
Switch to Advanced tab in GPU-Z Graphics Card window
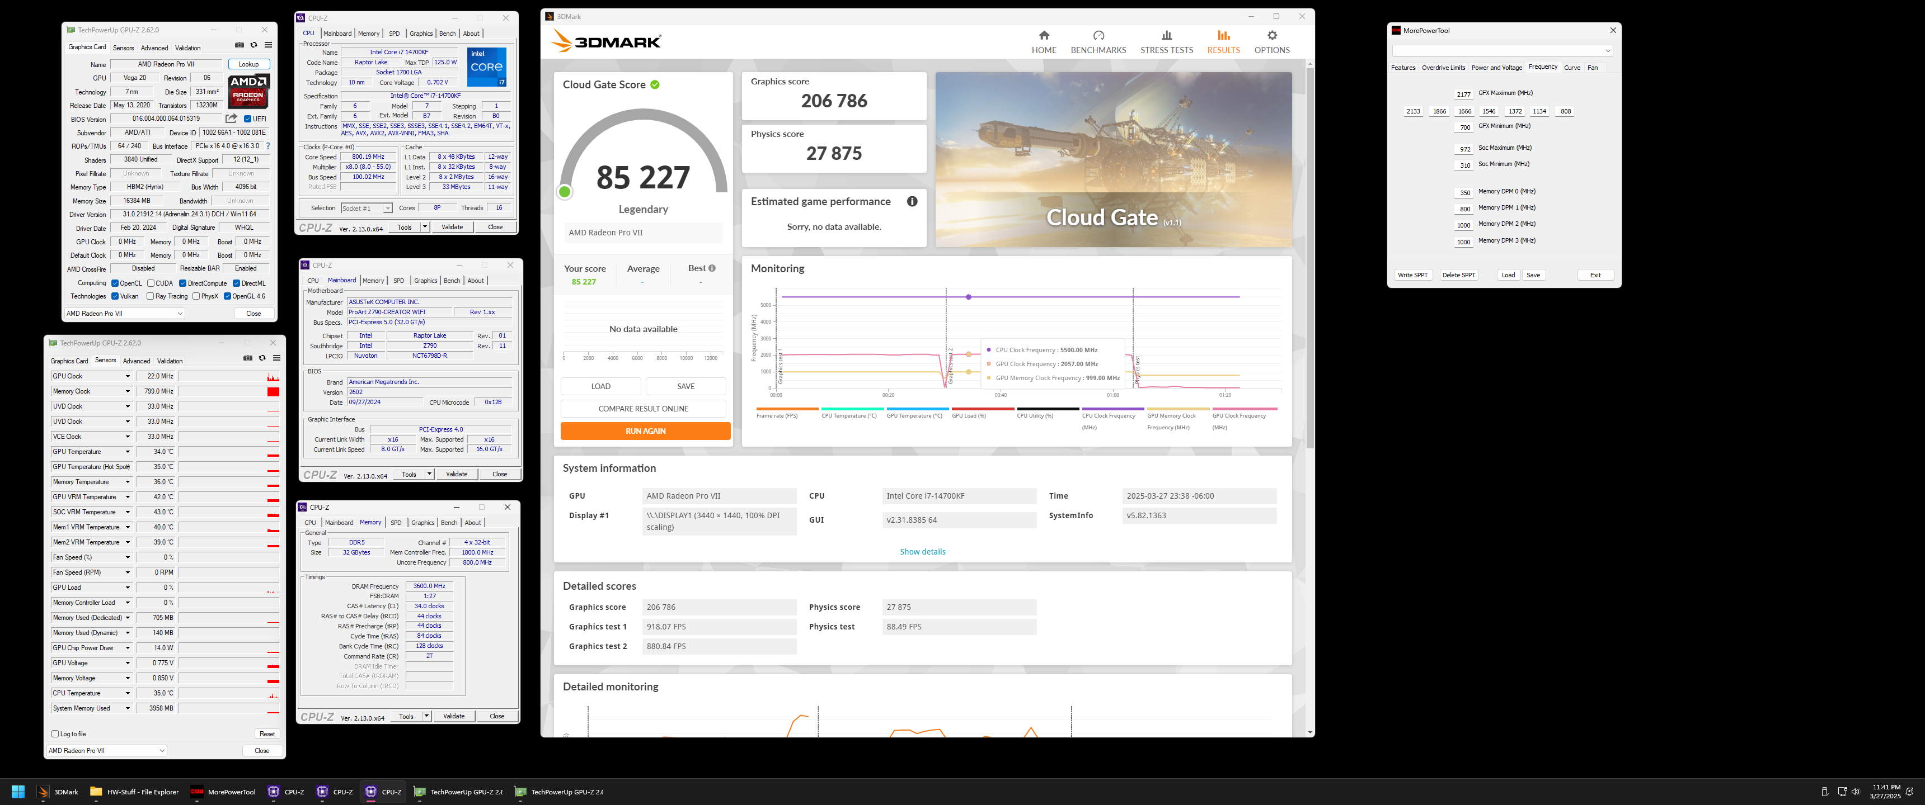click(154, 48)
